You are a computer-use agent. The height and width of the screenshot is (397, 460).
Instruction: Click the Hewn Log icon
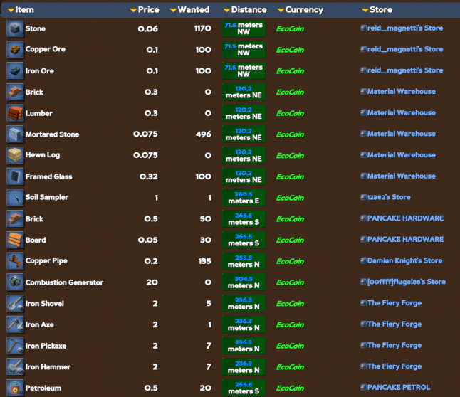(x=15, y=155)
